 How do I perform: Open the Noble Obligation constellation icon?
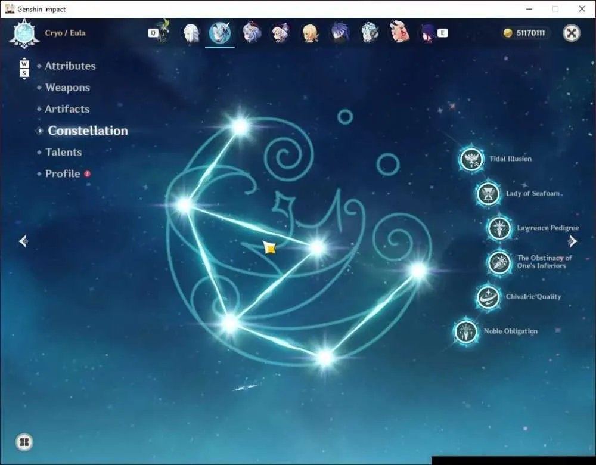[465, 331]
